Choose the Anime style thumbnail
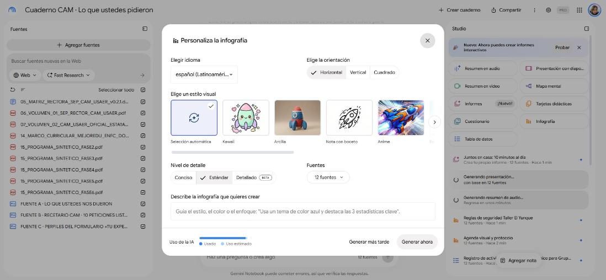The width and height of the screenshot is (606, 280). 401,118
